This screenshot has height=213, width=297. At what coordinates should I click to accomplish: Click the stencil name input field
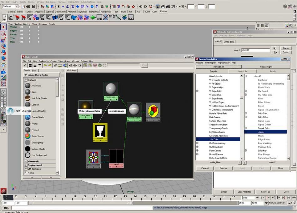click(x=255, y=50)
